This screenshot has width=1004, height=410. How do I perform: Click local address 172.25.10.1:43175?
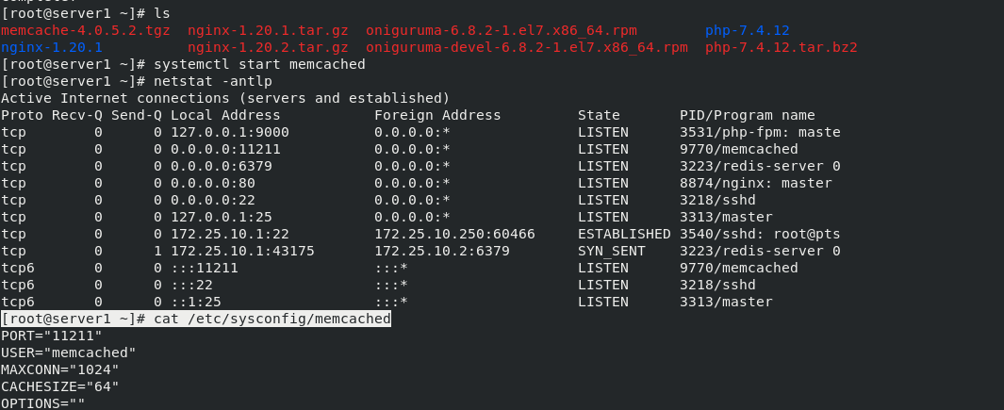(x=242, y=251)
